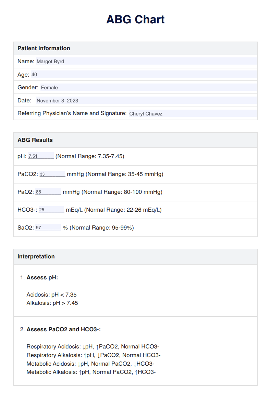The height and width of the screenshot is (400, 270).
Task: Click the text Normal Range: 7.35-7.45
Action: click(90, 156)
